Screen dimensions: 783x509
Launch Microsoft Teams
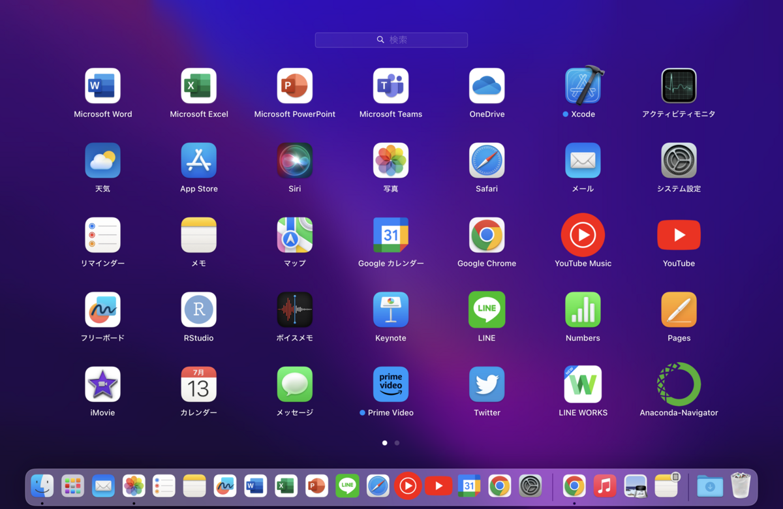pyautogui.click(x=391, y=85)
